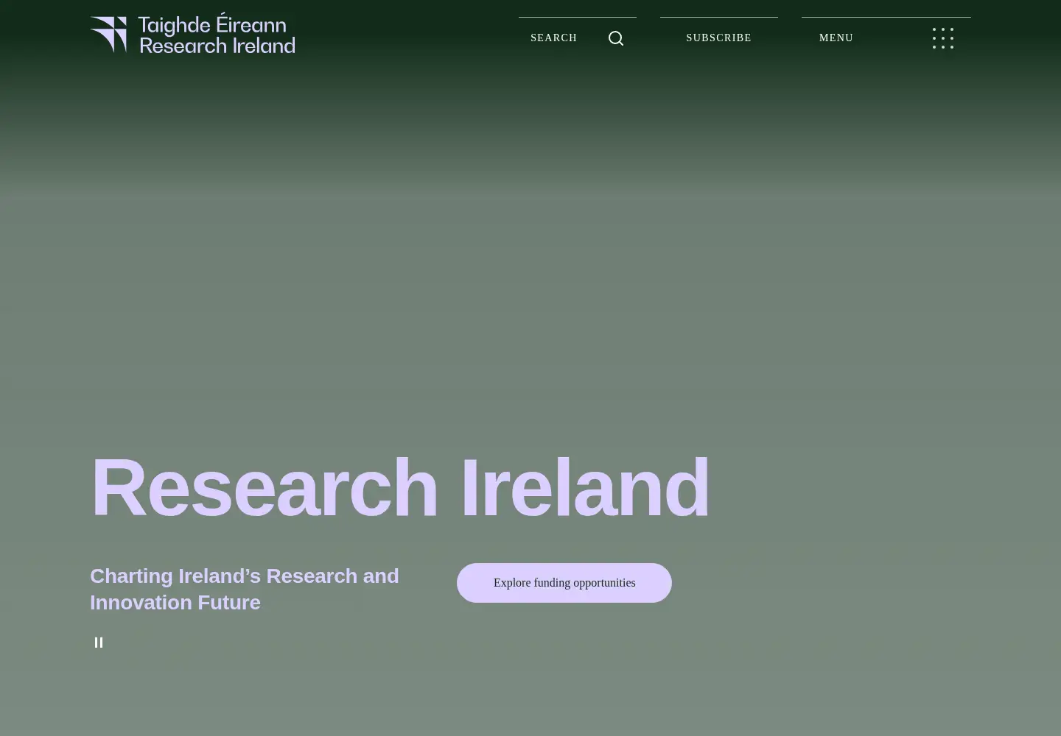The width and height of the screenshot is (1061, 736).
Task: Pause the hero background video
Action: coord(99,643)
